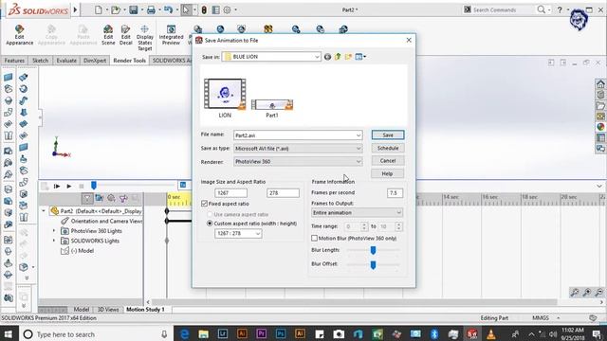Screen dimensions: 607x341
Task: Click the image width field 1267
Action: coord(230,193)
